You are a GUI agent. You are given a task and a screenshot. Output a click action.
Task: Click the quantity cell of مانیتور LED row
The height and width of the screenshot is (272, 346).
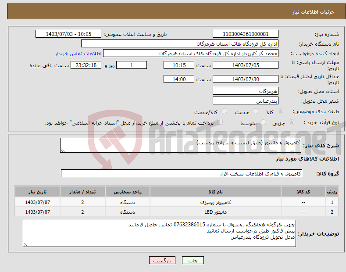(82, 212)
